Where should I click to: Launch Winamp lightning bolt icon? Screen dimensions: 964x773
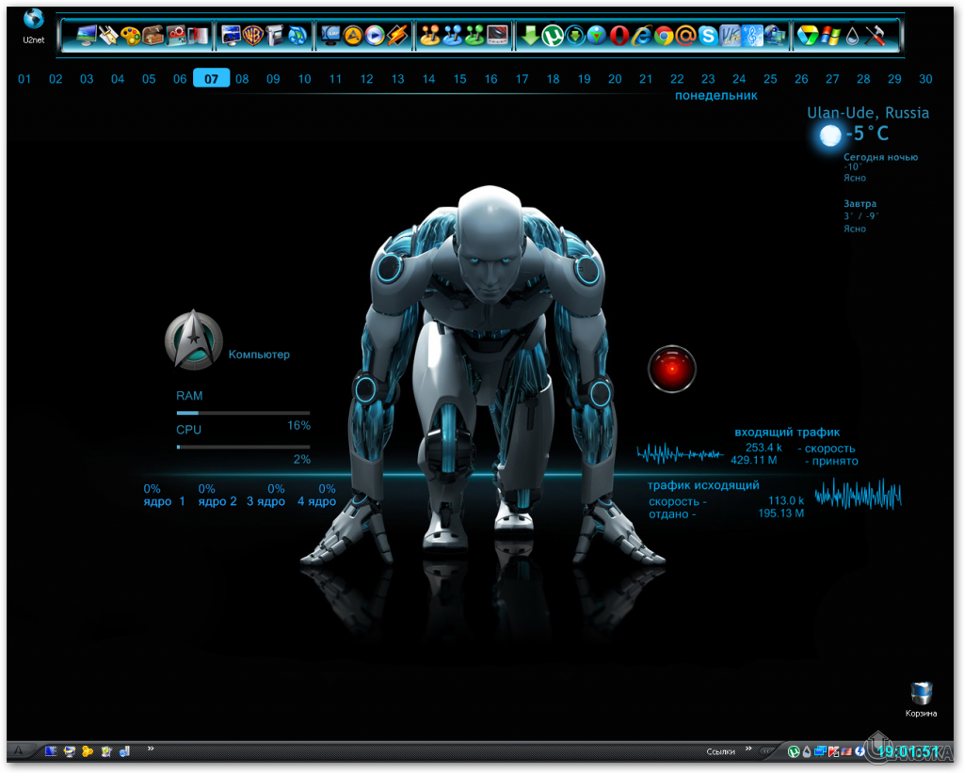pyautogui.click(x=398, y=36)
